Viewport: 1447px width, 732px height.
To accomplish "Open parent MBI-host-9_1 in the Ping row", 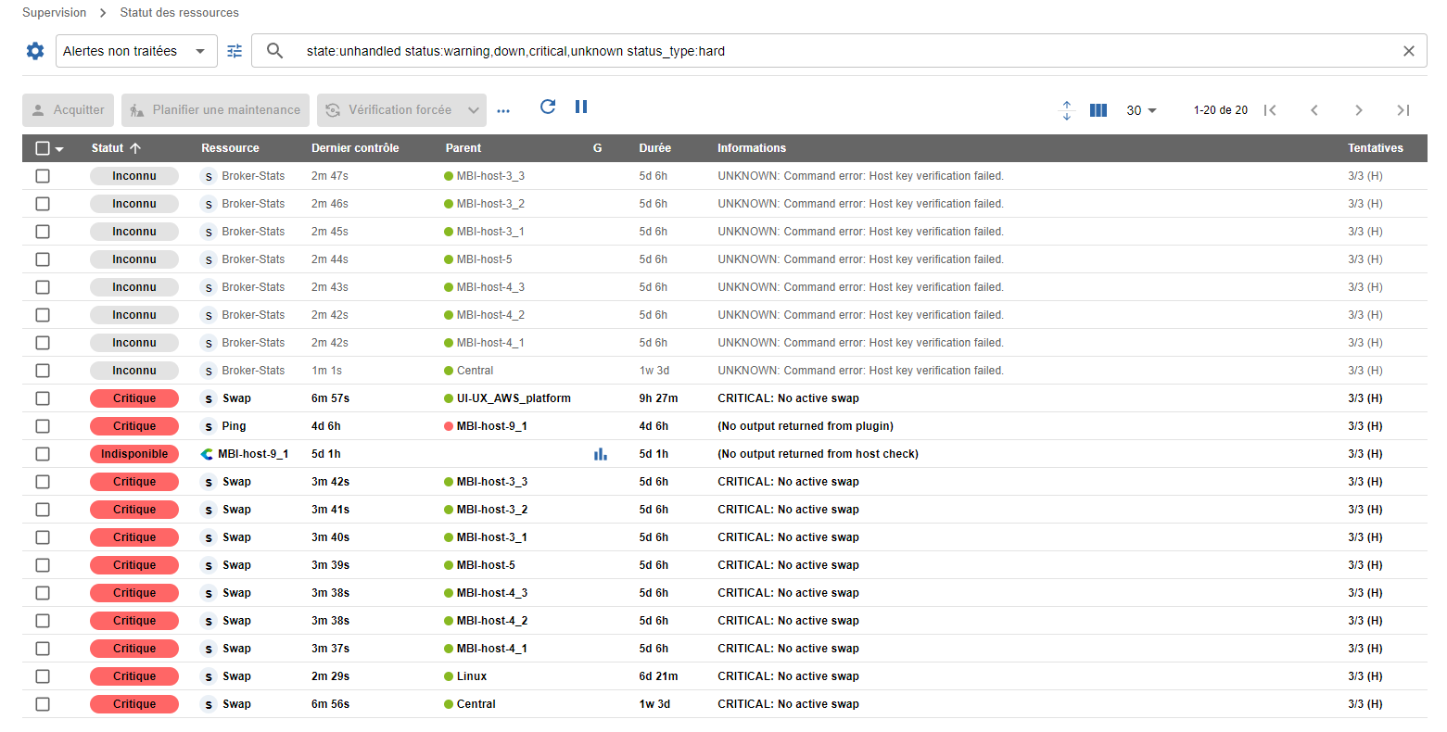I will tap(491, 426).
